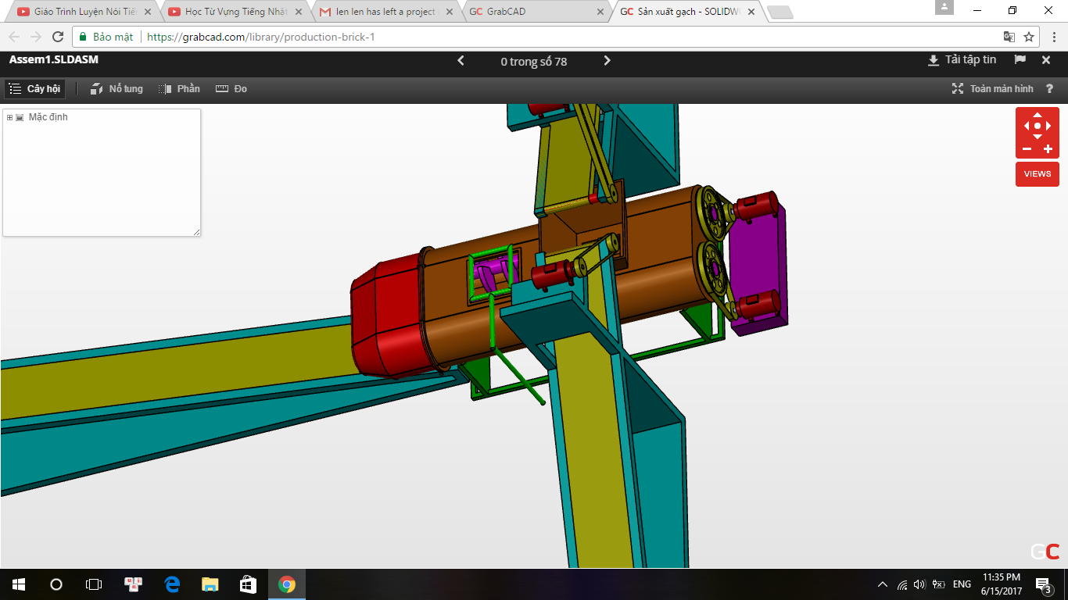The height and width of the screenshot is (600, 1068).
Task: Open File Explorer from the taskbar
Action: (210, 584)
